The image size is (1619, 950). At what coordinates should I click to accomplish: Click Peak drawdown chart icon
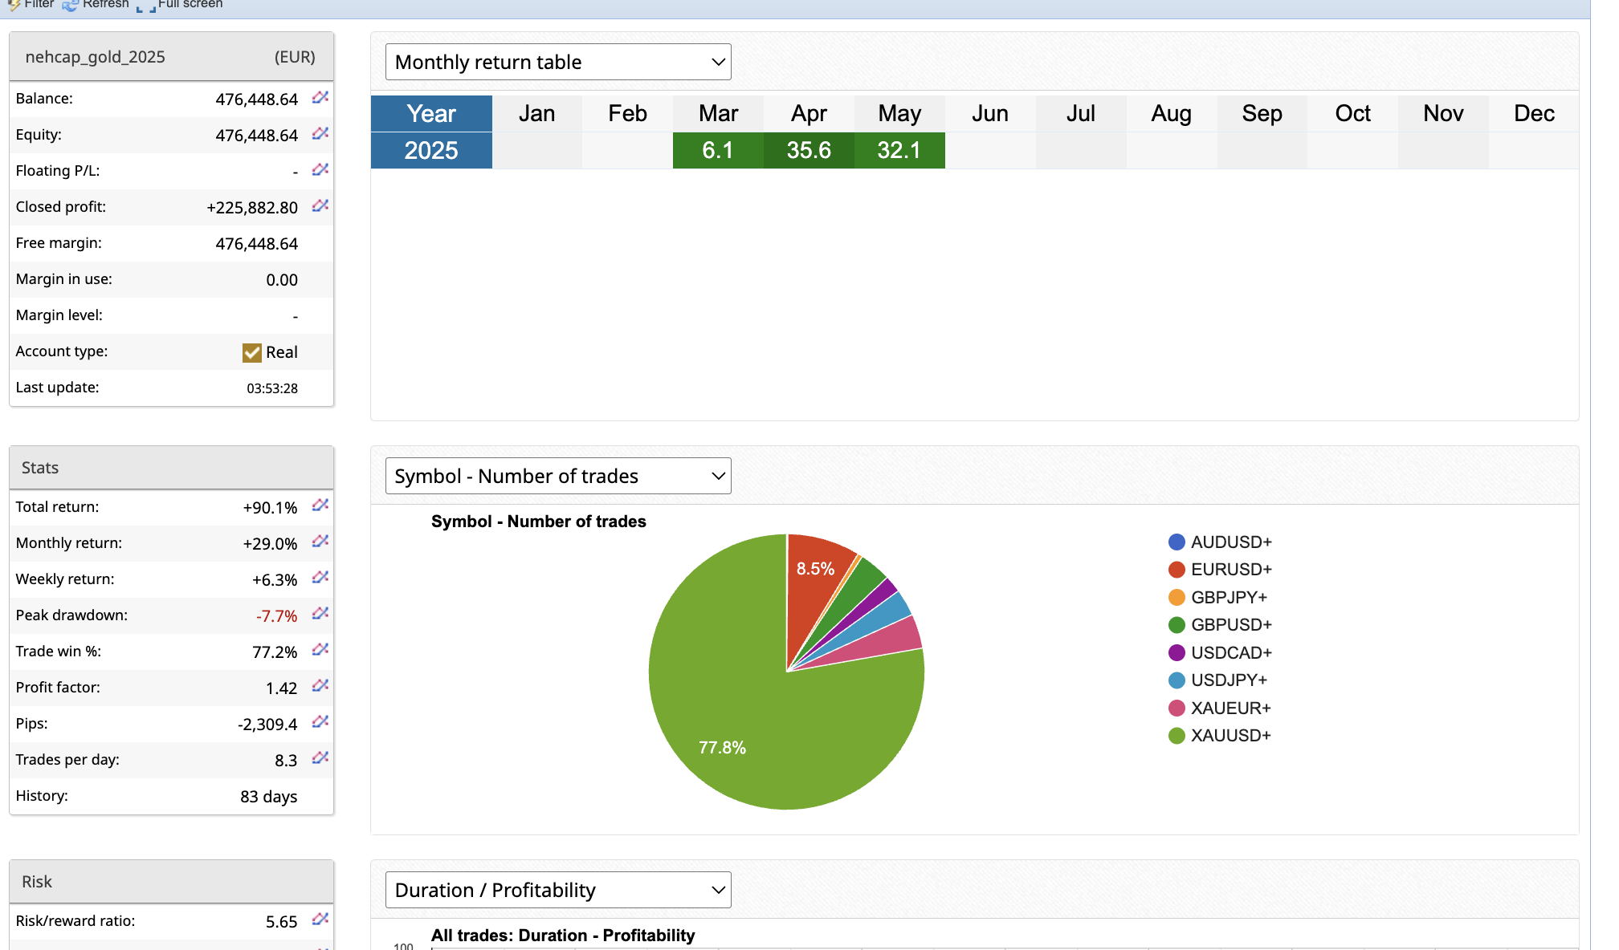320,614
